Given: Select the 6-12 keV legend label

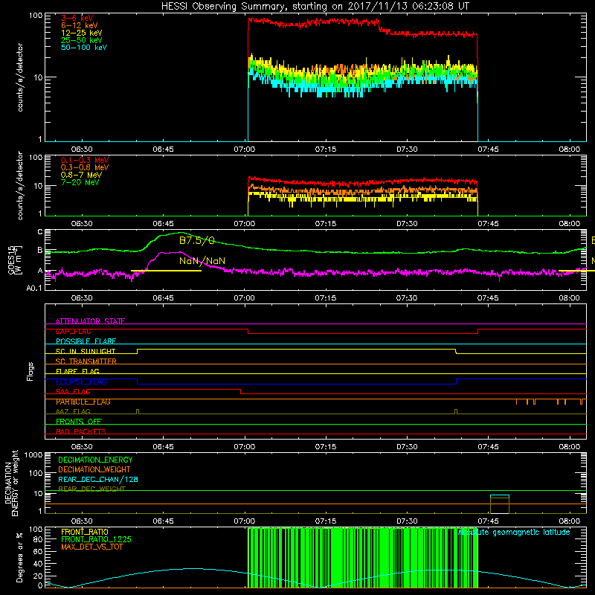Looking at the screenshot, I should pyautogui.click(x=80, y=25).
